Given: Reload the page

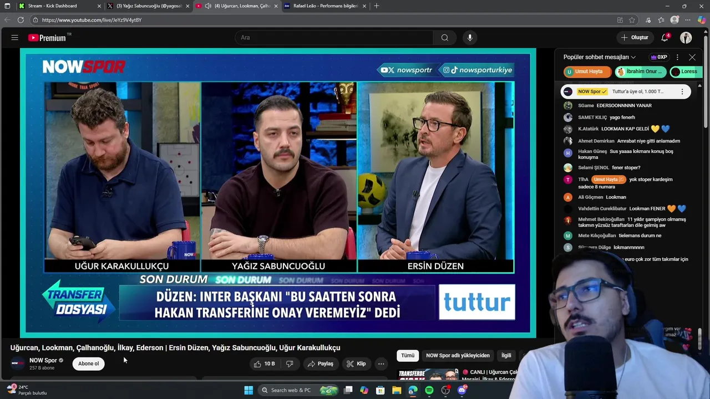Looking at the screenshot, I should coord(21,20).
